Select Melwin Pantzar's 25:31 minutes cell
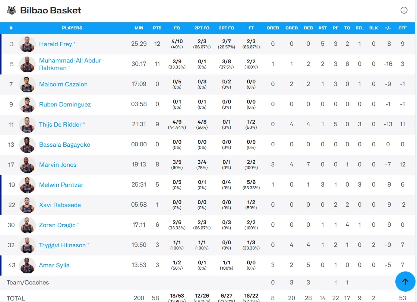The width and height of the screenshot is (417, 302). click(x=139, y=184)
